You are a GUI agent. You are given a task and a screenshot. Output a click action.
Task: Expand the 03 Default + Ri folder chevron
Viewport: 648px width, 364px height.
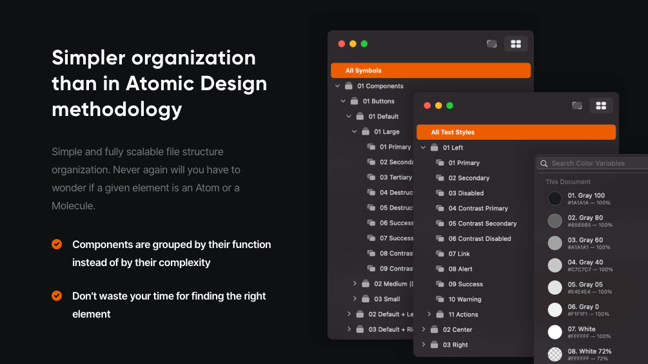pos(349,329)
